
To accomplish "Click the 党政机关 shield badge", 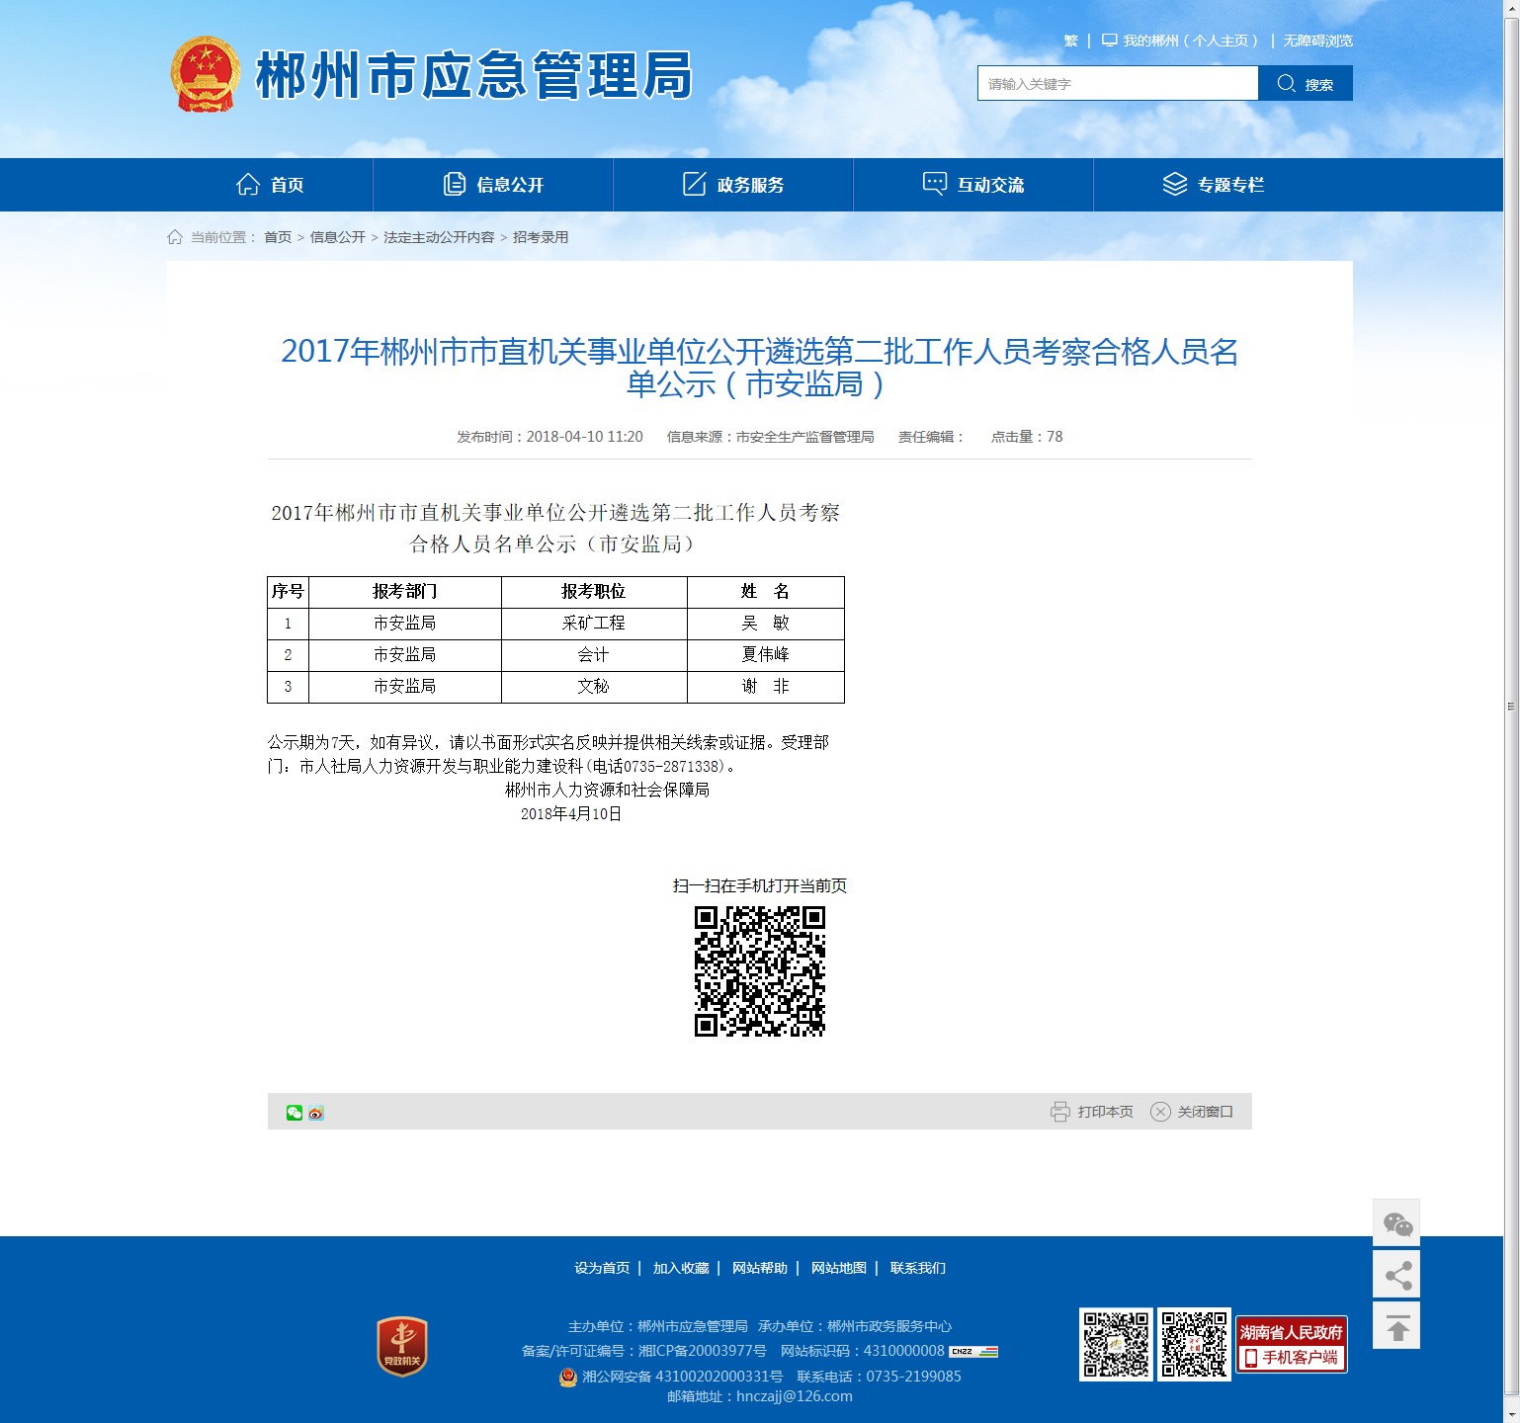I will 402,1346.
